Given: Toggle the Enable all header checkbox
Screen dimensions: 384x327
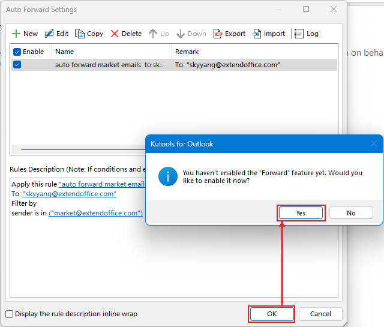Looking at the screenshot, I should click(17, 52).
